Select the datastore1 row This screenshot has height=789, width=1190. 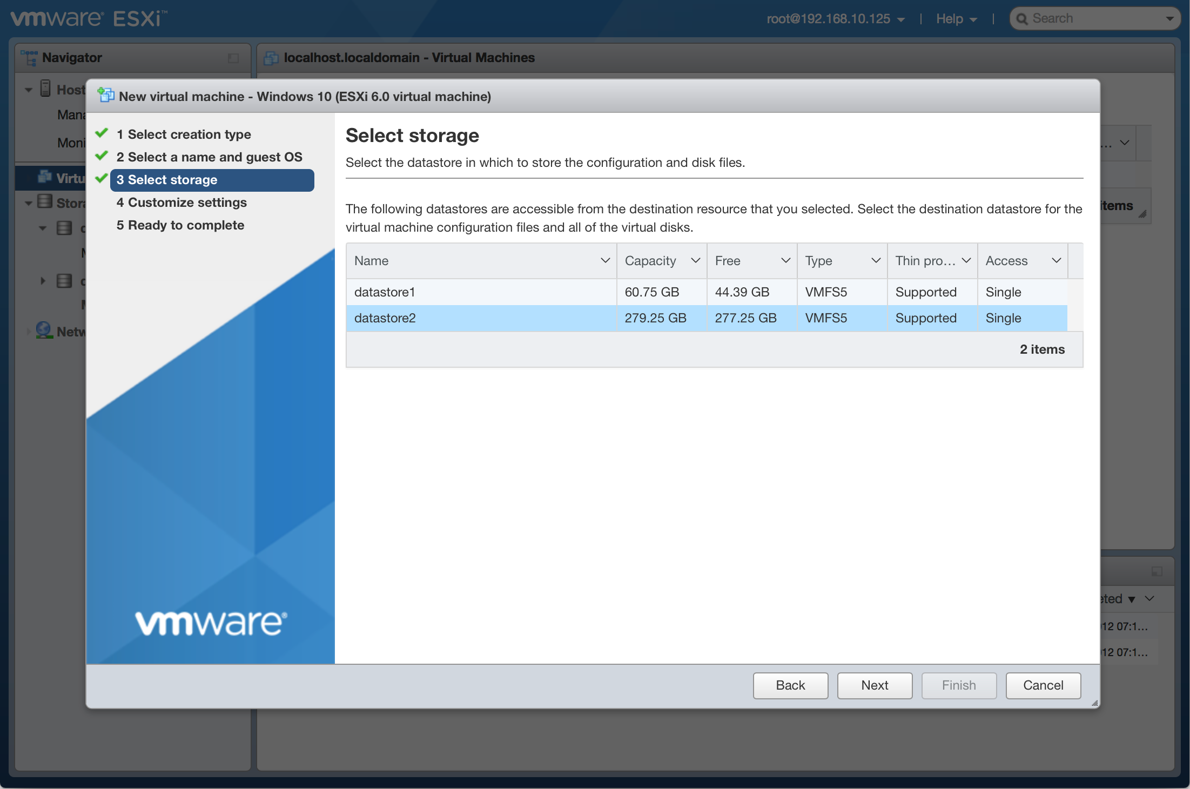[707, 292]
